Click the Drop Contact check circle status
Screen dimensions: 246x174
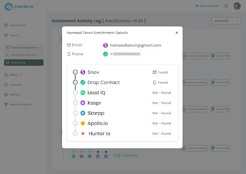pyautogui.click(x=75, y=82)
